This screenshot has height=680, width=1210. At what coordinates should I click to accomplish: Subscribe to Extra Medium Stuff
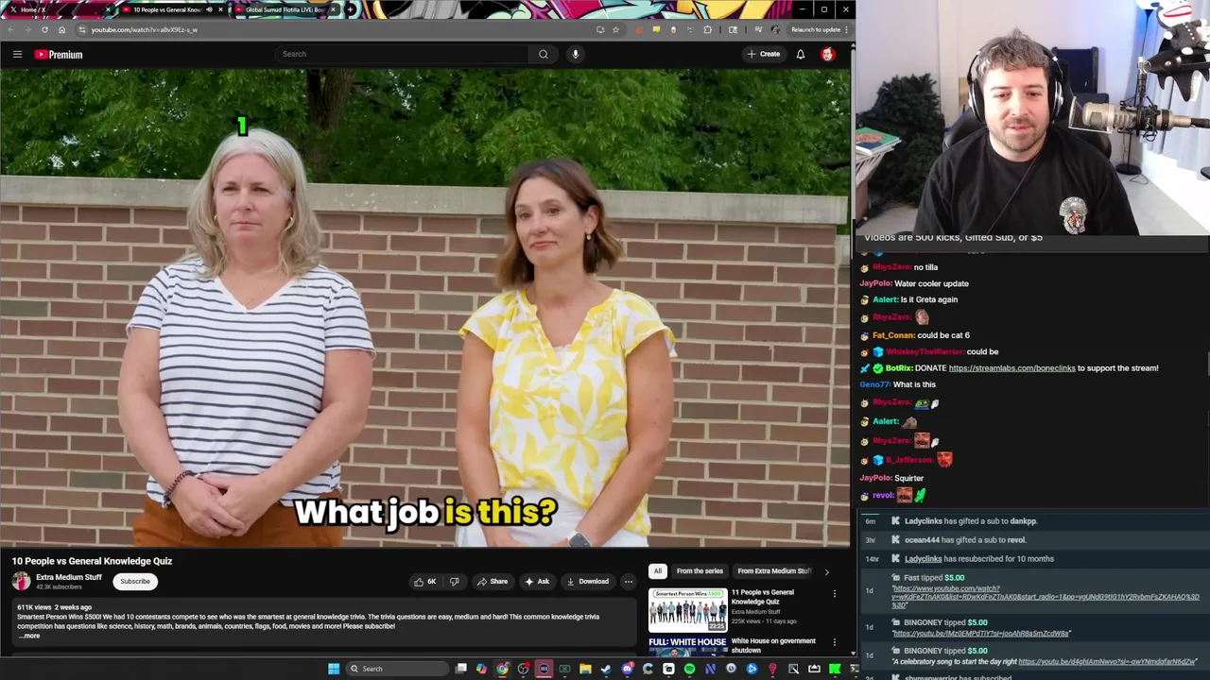tap(134, 581)
